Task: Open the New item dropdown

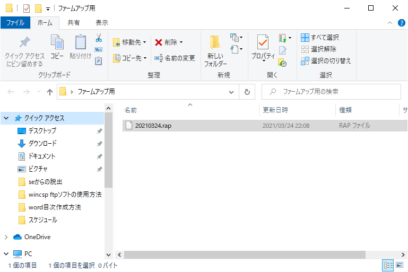Action: [x=236, y=38]
